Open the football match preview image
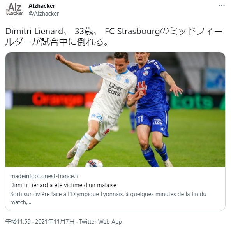This screenshot has width=231, height=228. [115, 109]
